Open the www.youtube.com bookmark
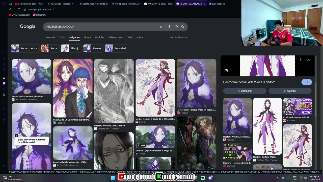323x182 pixels. click(19, 15)
